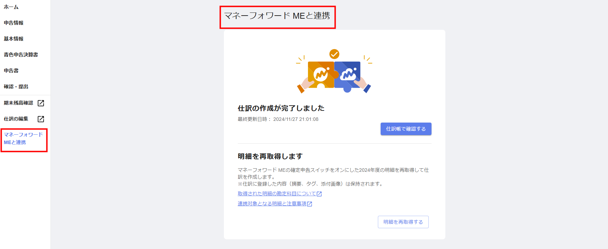Click external-link icon beside 仕訳の編集

click(x=41, y=119)
